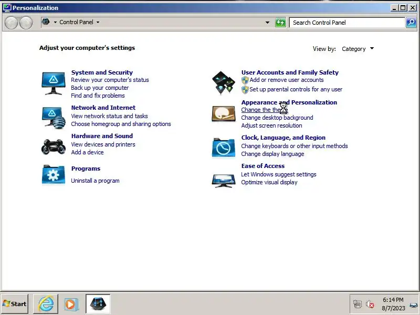Select the Control Panel taskbar button

98,304
